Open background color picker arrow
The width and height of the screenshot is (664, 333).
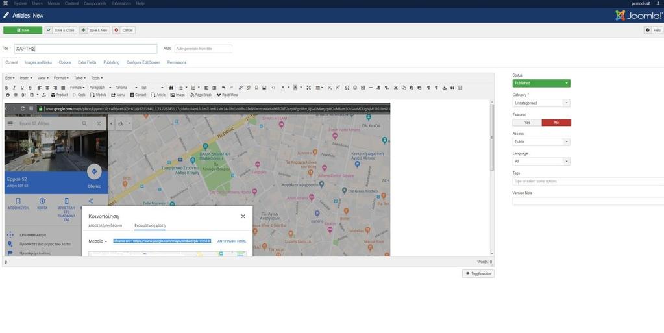tap(301, 88)
